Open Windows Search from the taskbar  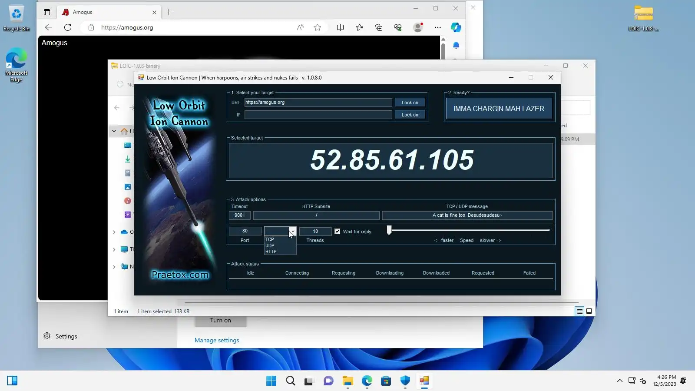point(291,381)
